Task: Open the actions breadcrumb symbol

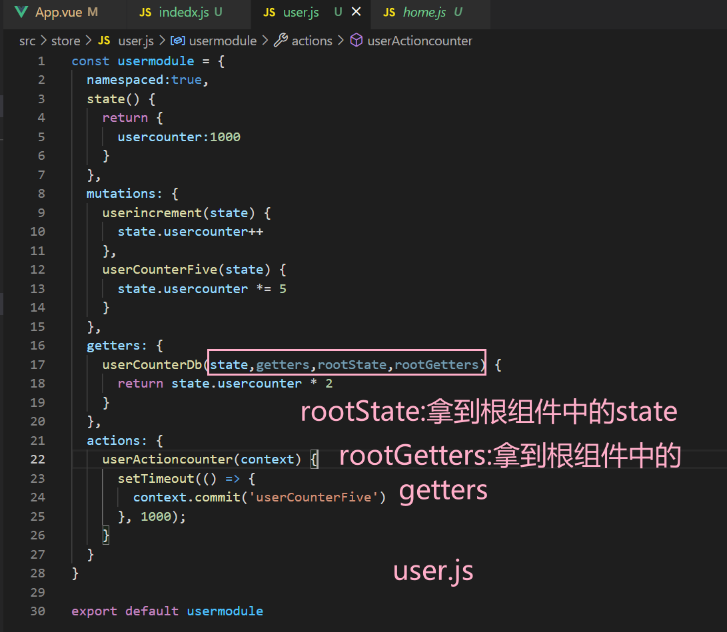Action: coord(312,41)
